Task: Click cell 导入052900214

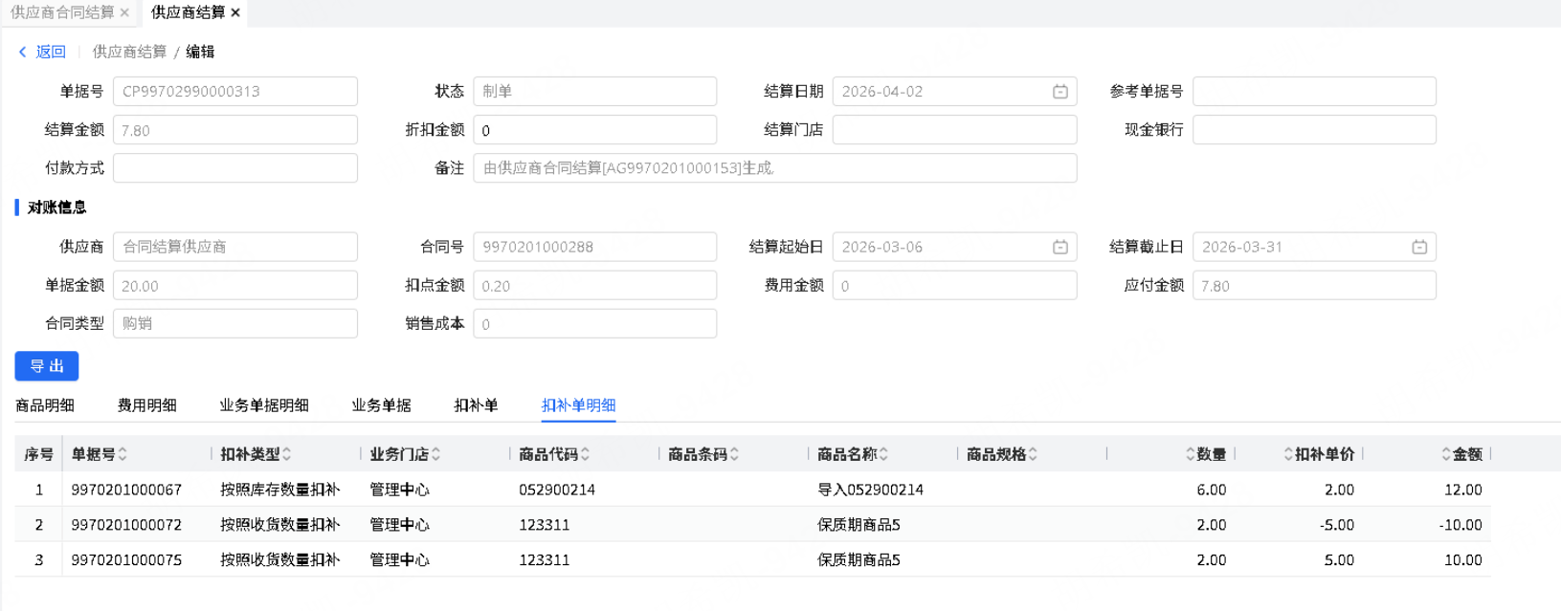Action: 870,490
